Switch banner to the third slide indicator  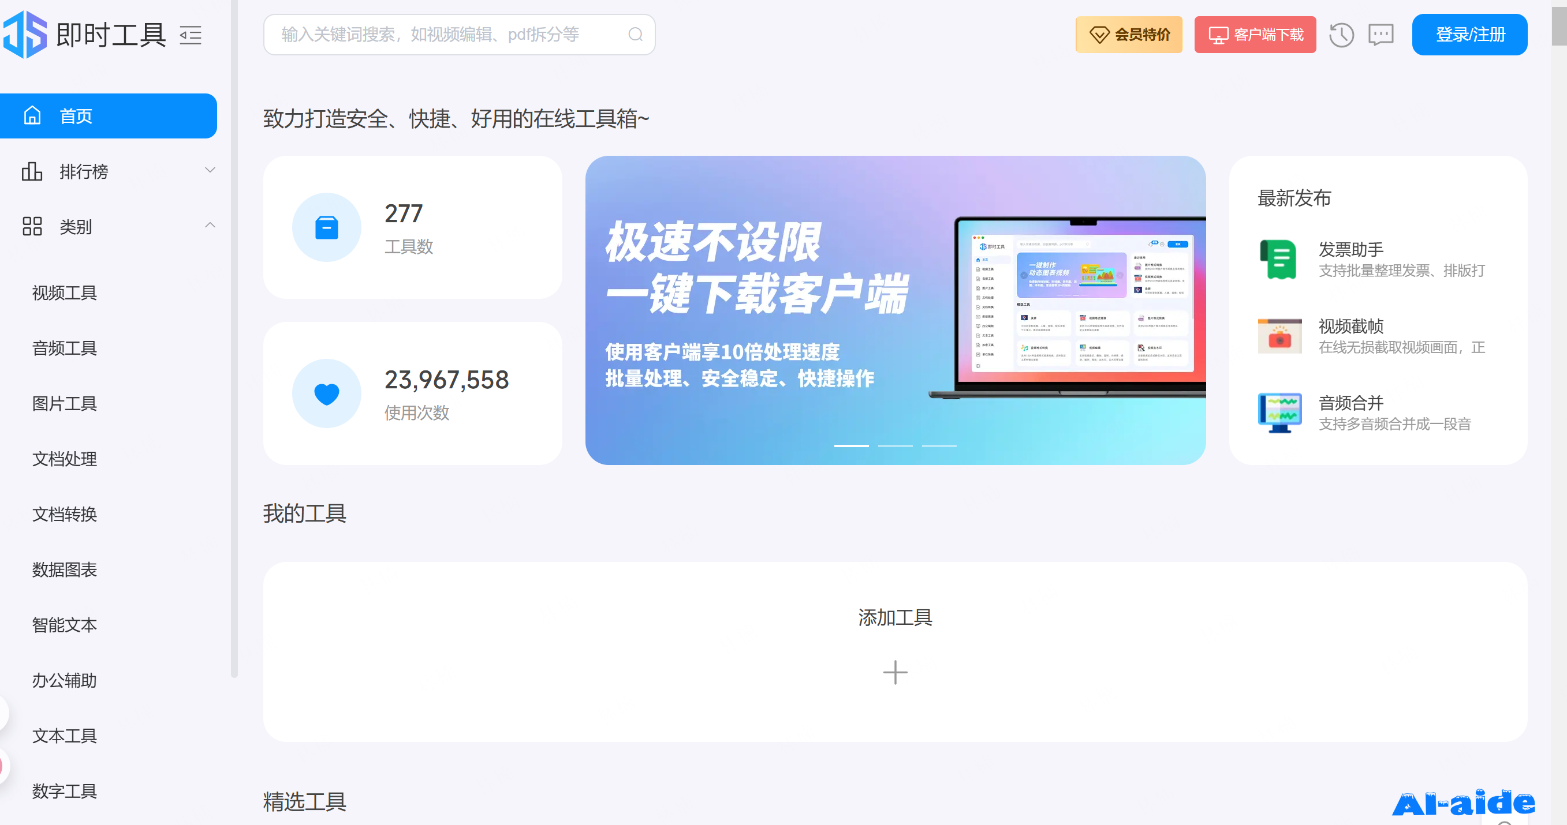click(939, 445)
